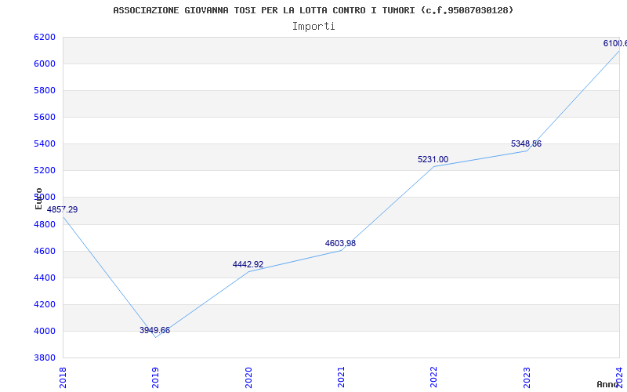Click the Importi subtitle
This screenshot has width=627, height=392.
point(313,27)
